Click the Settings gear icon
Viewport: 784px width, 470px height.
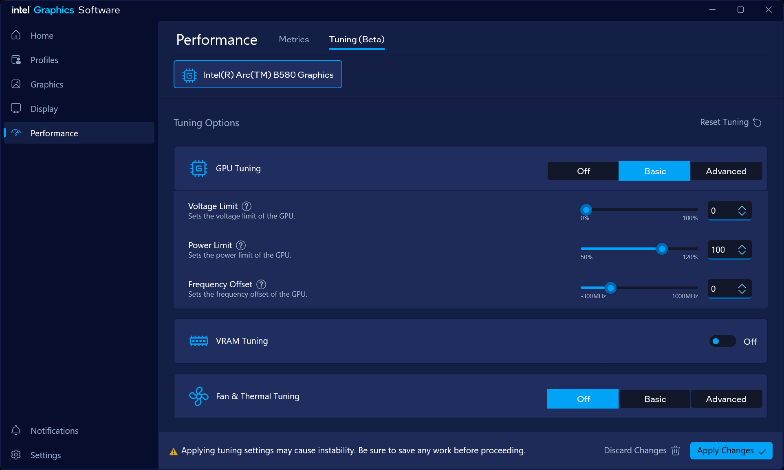16,455
